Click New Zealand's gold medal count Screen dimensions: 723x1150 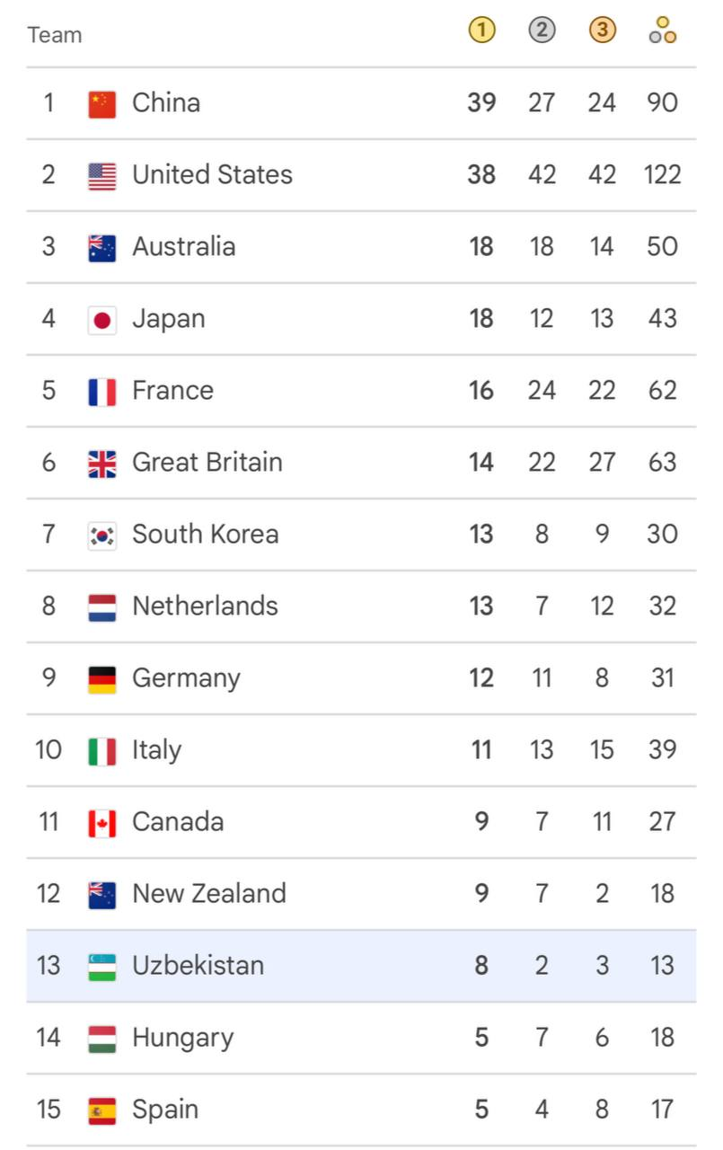481,893
